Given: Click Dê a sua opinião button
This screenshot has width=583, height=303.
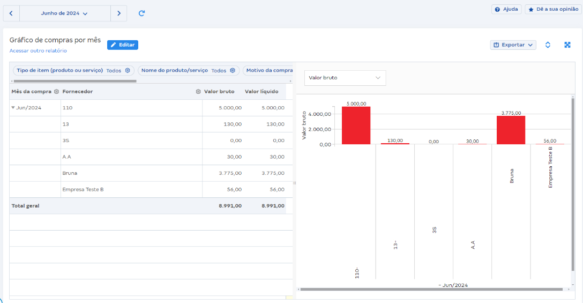Looking at the screenshot, I should point(552,10).
